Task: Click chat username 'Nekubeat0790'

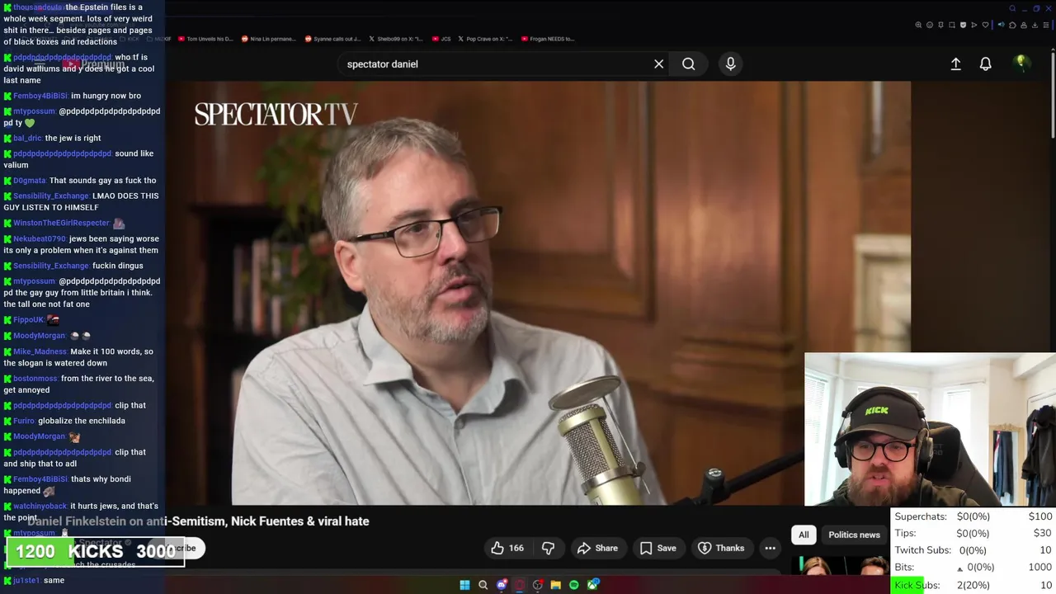Action: click(40, 238)
